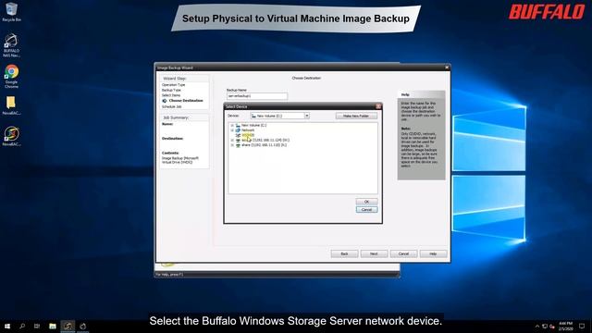Image resolution: width=592 pixels, height=333 pixels.
Task: Select the highlighted network device under Network
Action: tap(248, 135)
